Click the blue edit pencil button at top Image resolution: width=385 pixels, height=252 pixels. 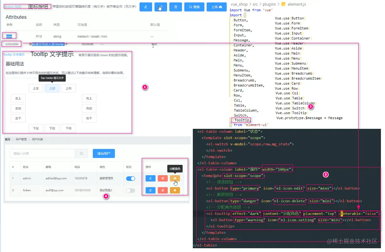[146, 7]
